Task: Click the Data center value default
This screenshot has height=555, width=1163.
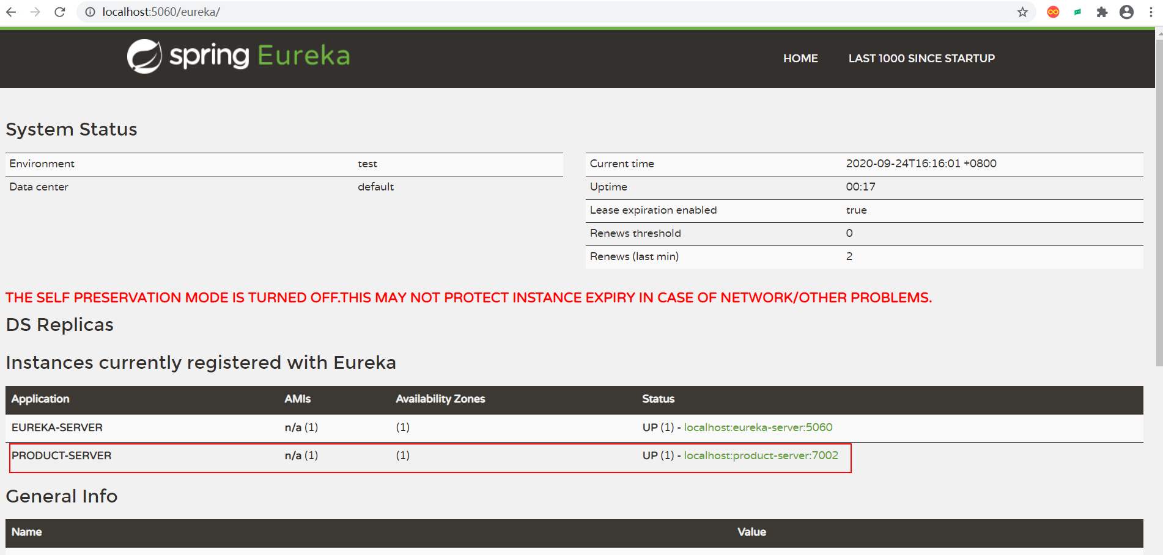Action: tap(375, 187)
